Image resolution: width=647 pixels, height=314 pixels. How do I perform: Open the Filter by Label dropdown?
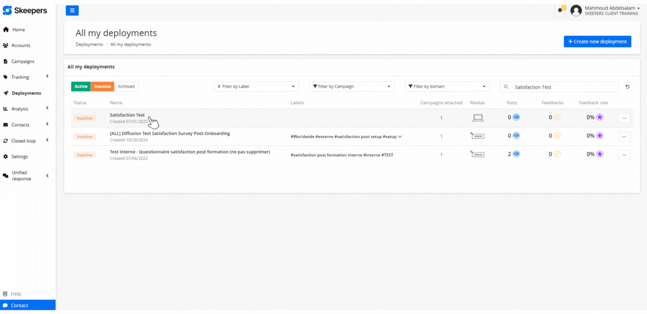[x=256, y=87]
